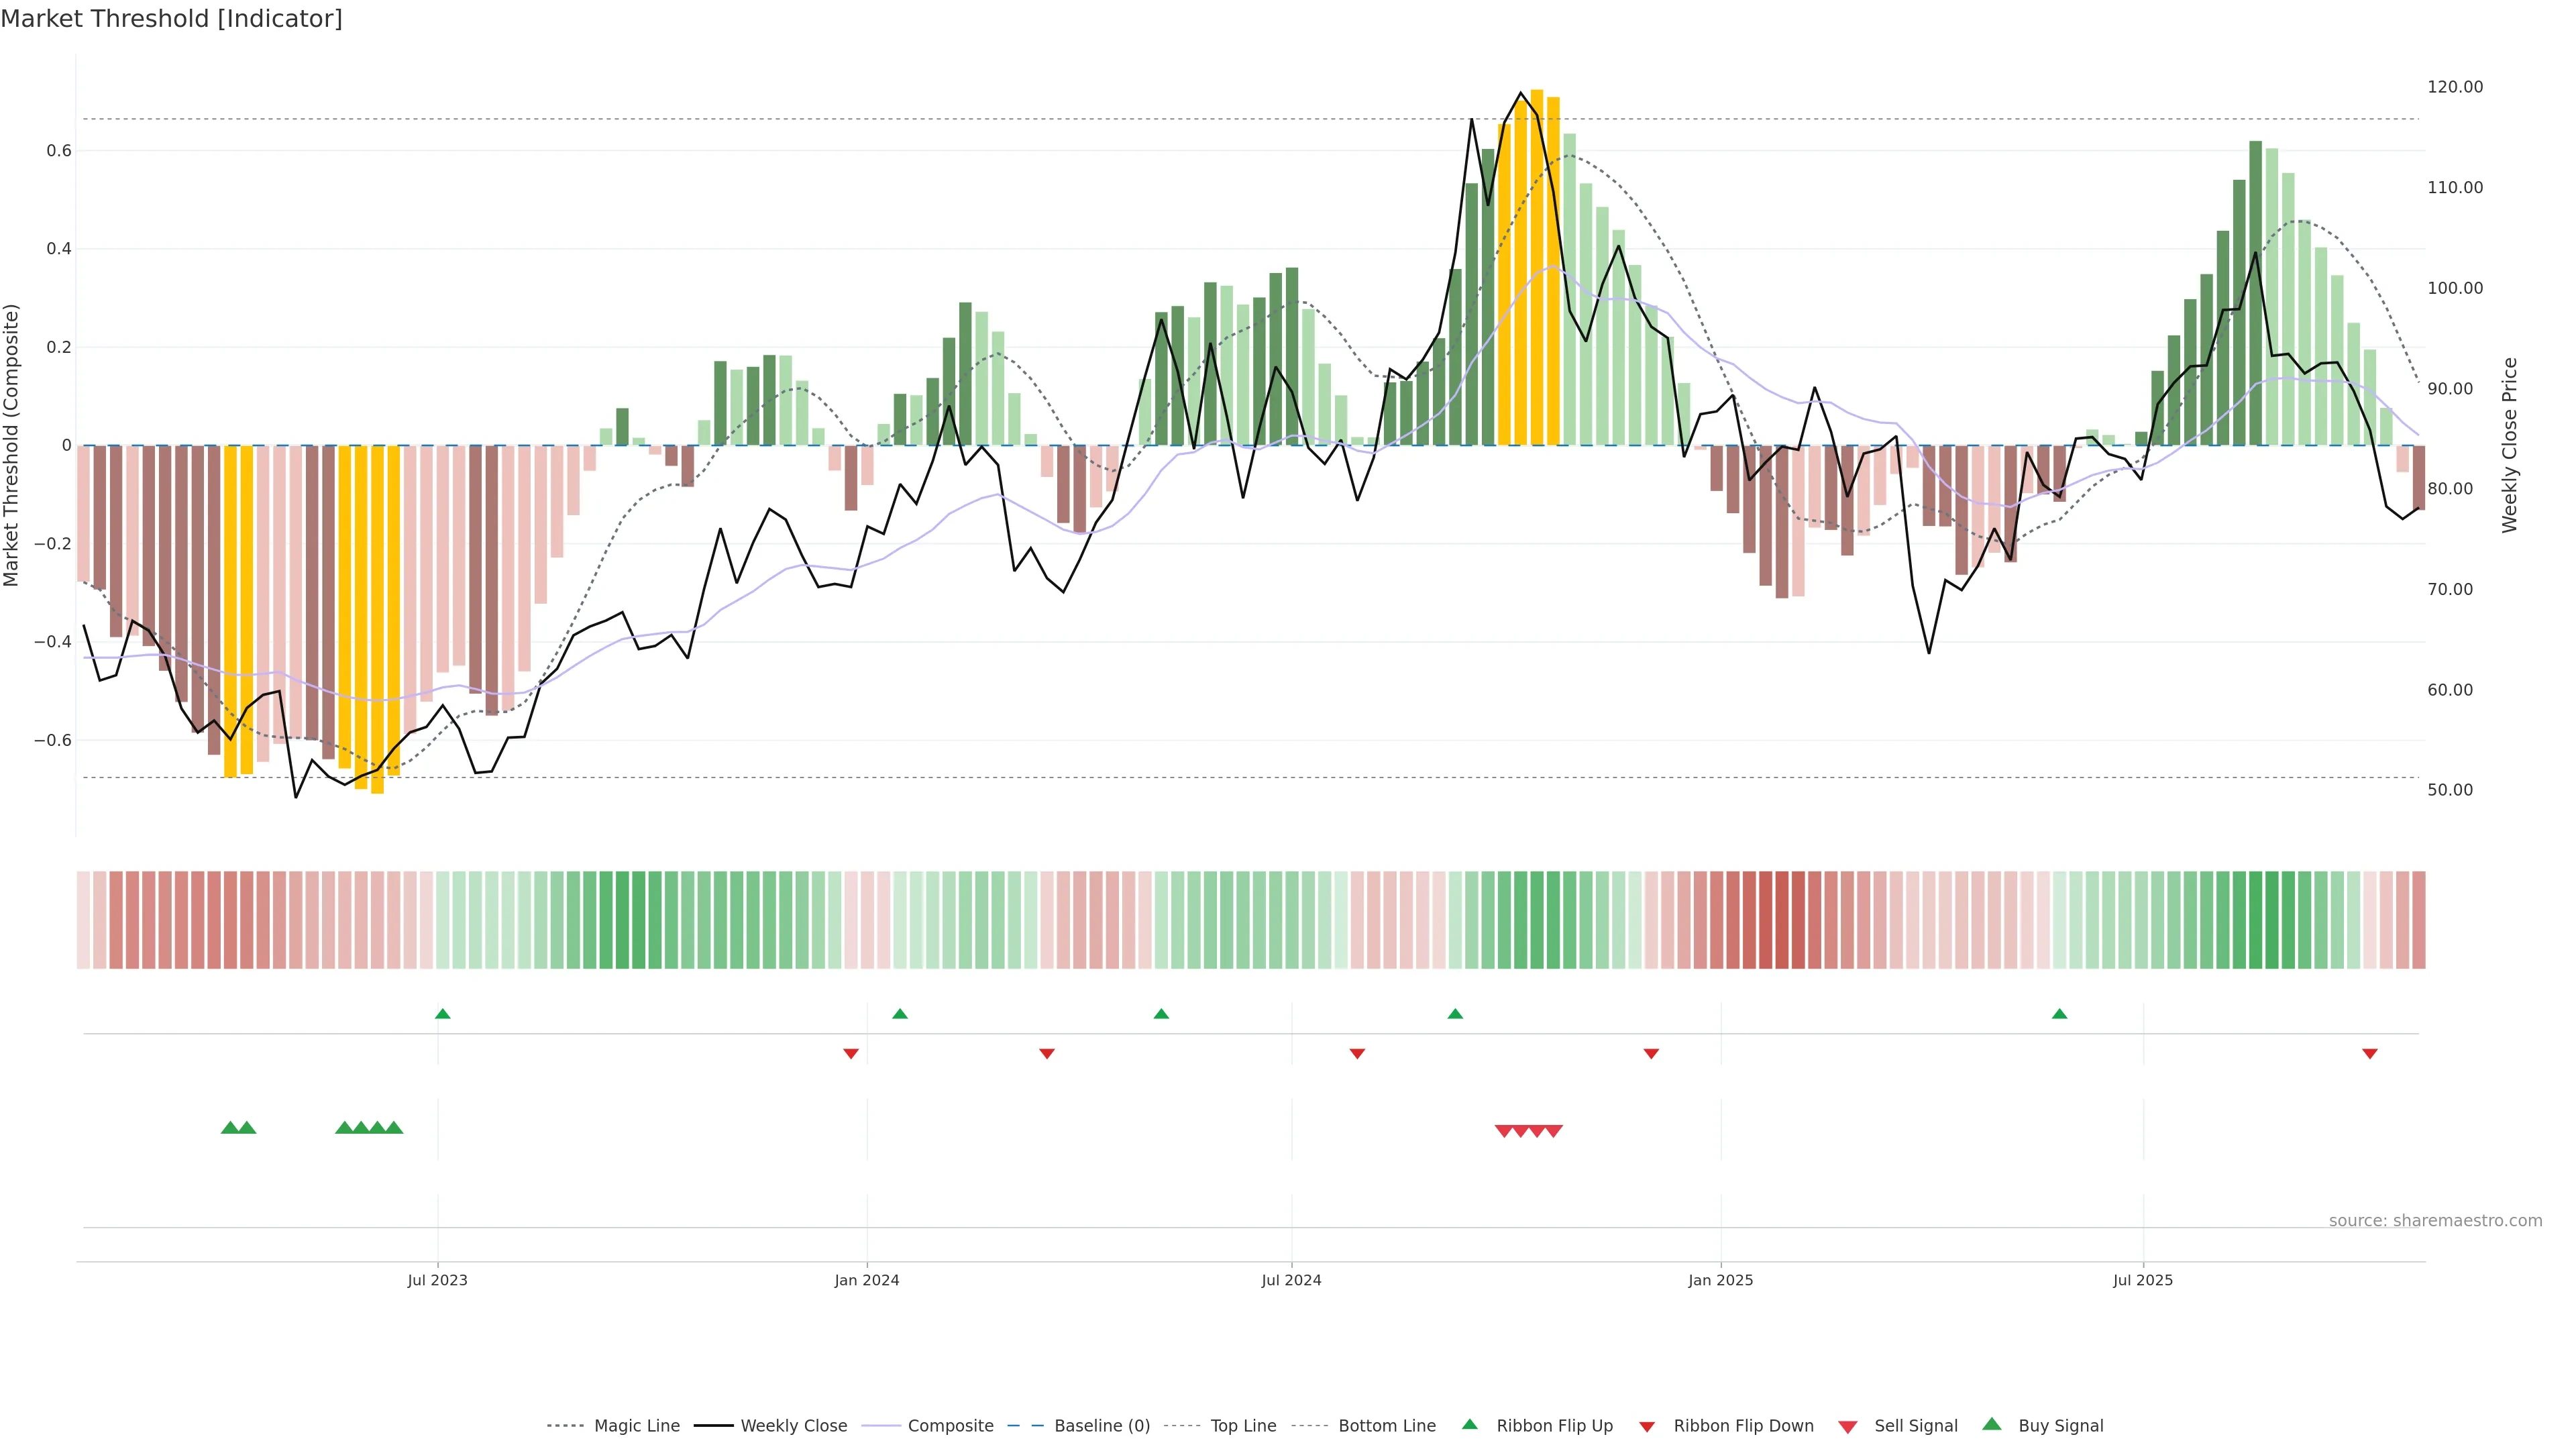Click the Composite lavender line legend marker

click(x=880, y=1426)
